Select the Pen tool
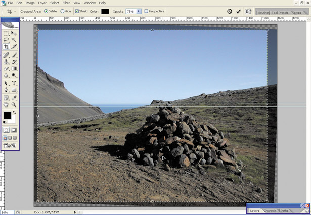The height and width of the screenshot is (215, 311). [x=6, y=90]
